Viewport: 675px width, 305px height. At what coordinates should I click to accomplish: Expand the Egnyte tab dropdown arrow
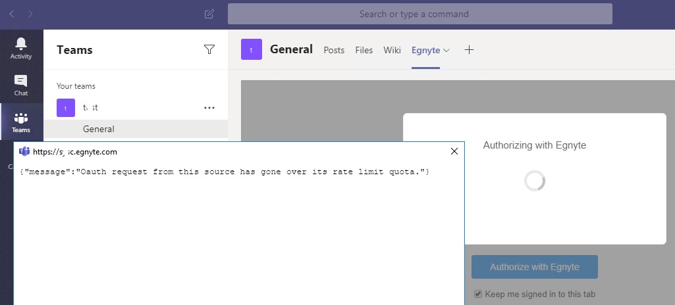[446, 50]
